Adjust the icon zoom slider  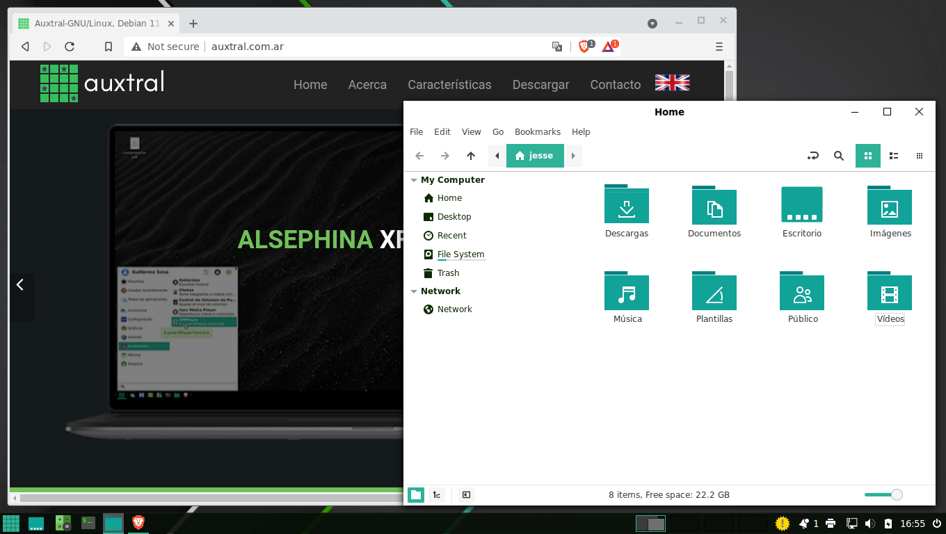883,495
